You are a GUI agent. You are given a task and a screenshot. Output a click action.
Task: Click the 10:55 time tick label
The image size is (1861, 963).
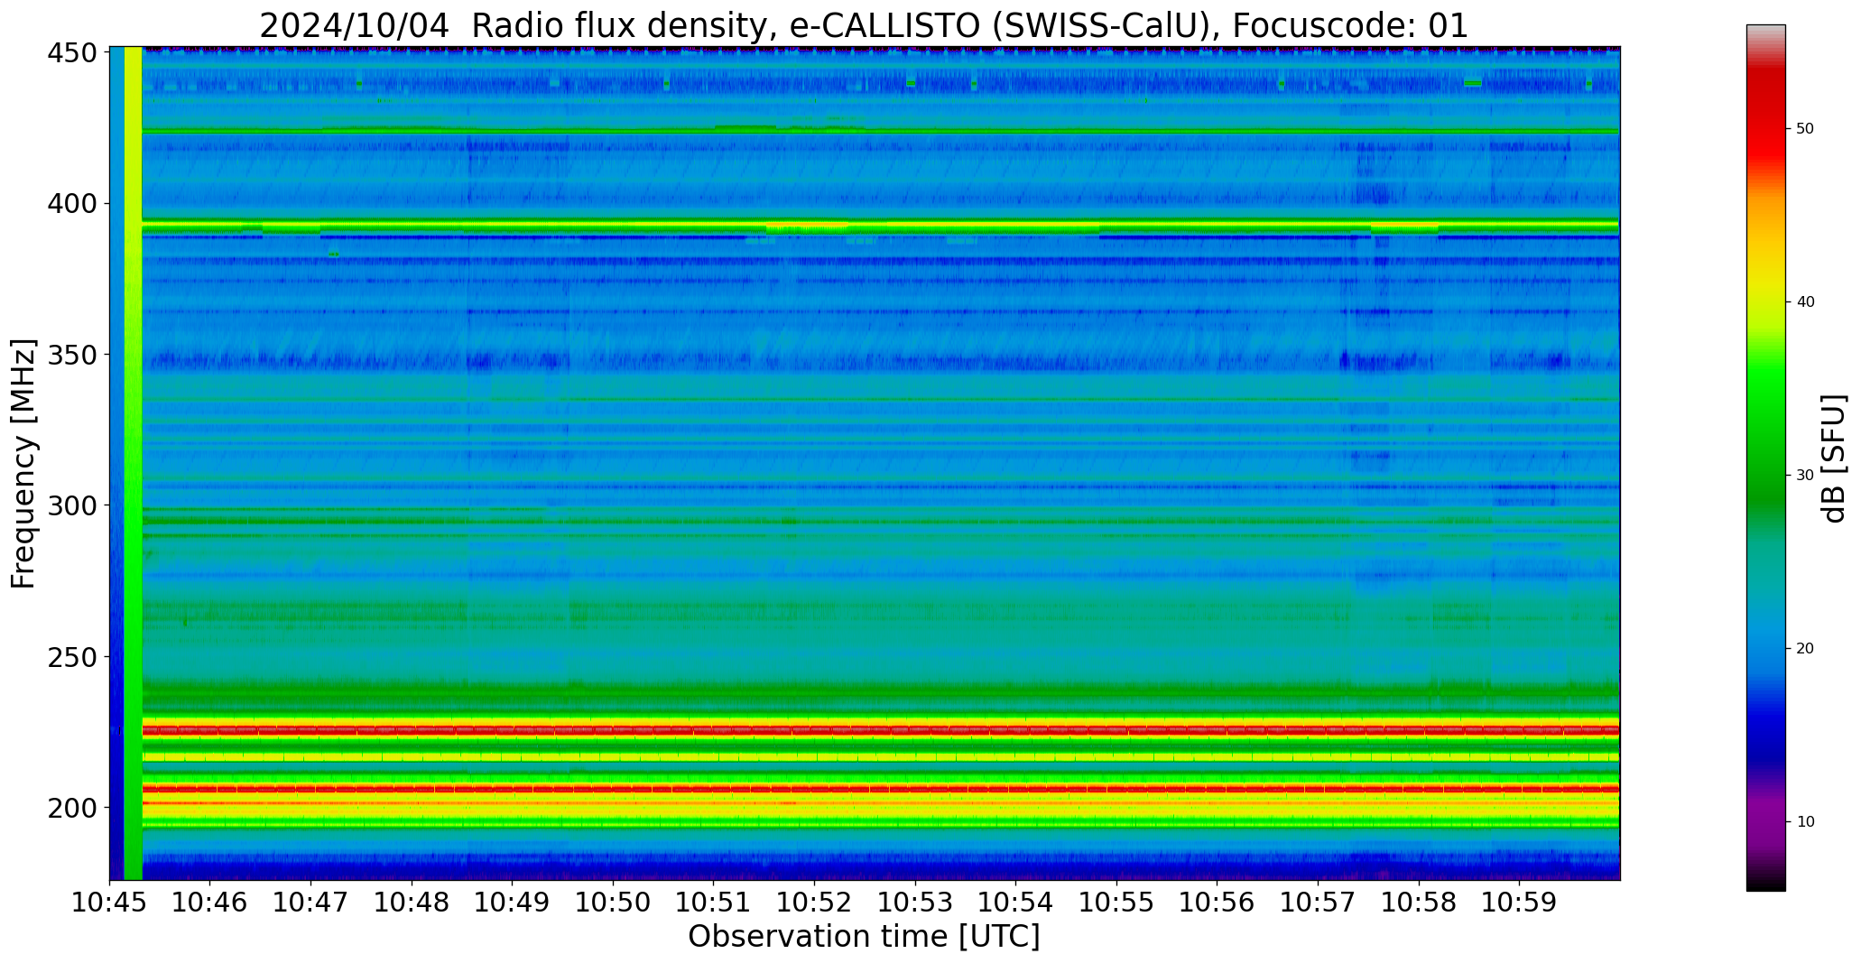tap(1116, 902)
